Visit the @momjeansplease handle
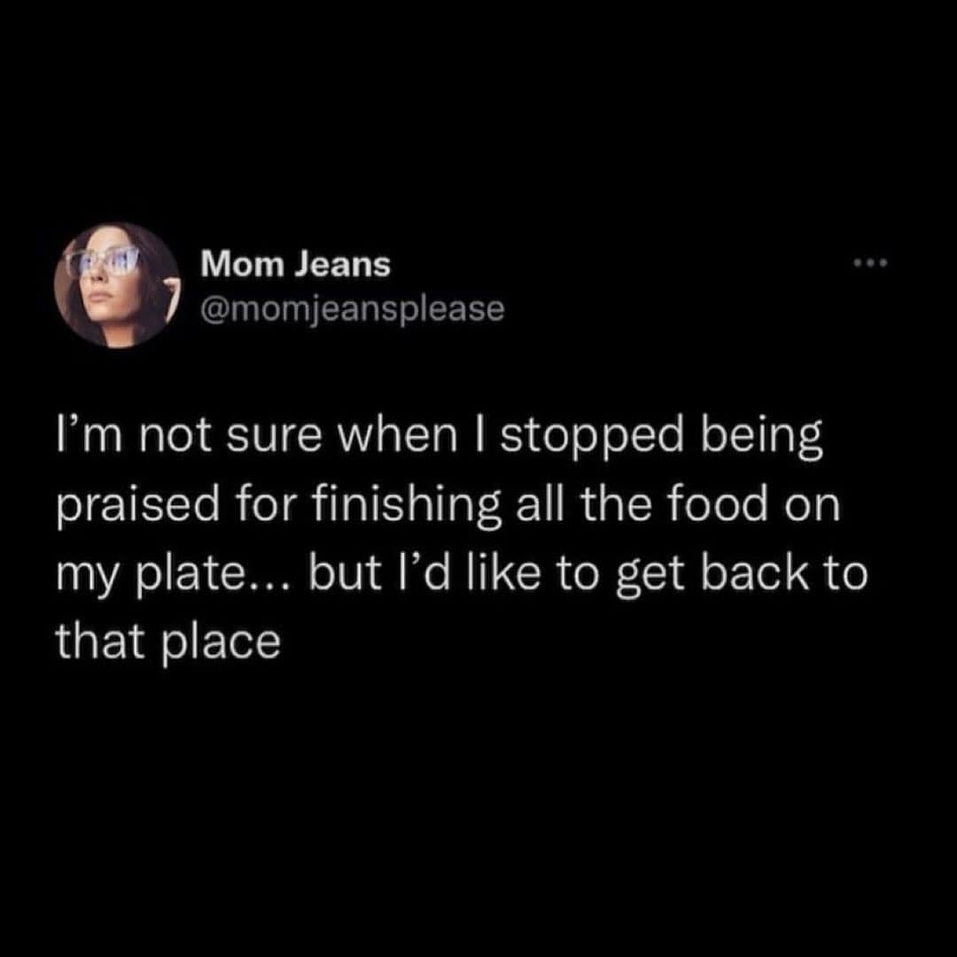 pos(352,309)
